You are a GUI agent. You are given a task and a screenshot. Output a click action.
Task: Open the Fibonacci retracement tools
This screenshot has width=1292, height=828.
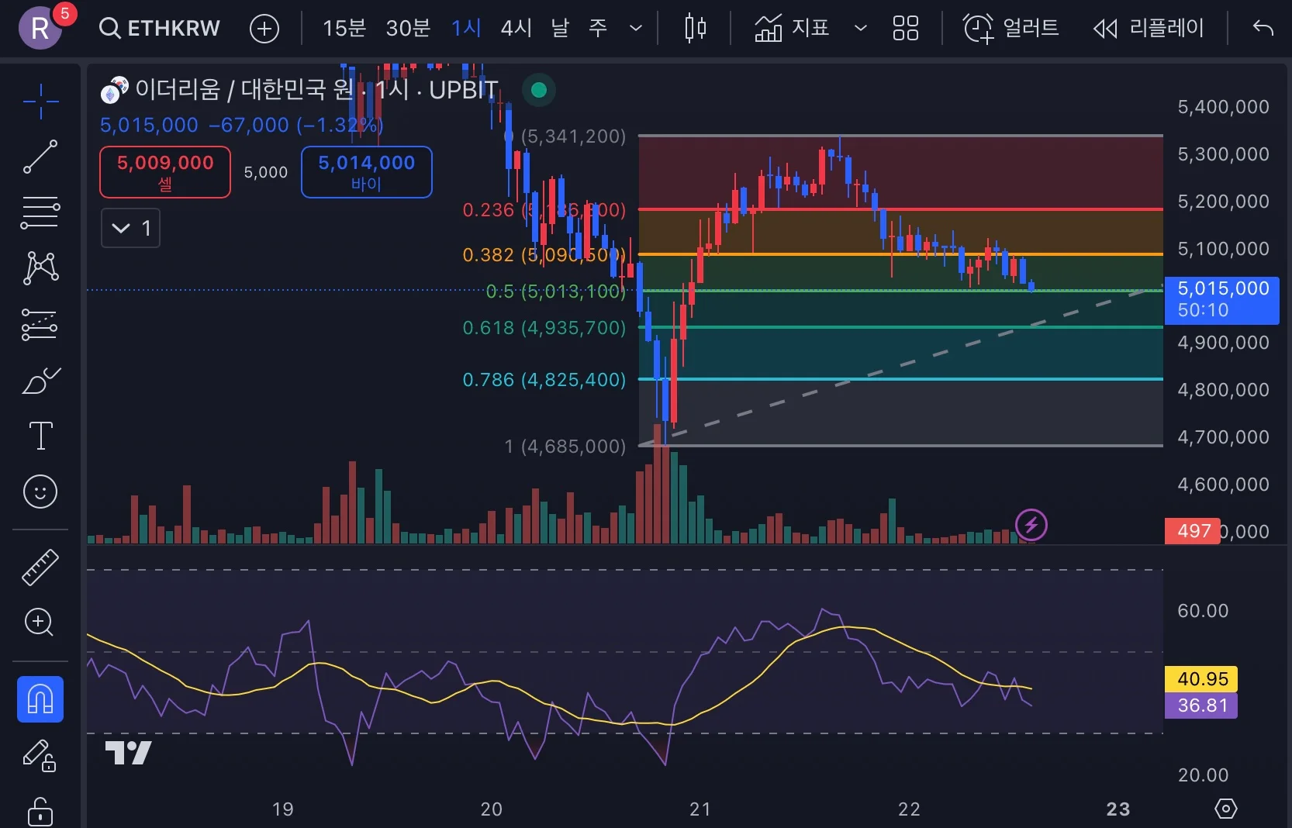coord(40,212)
